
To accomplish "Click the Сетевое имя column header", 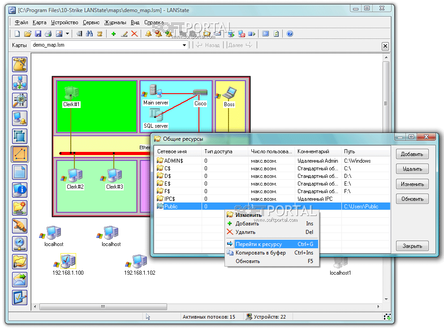I will coord(178,151).
